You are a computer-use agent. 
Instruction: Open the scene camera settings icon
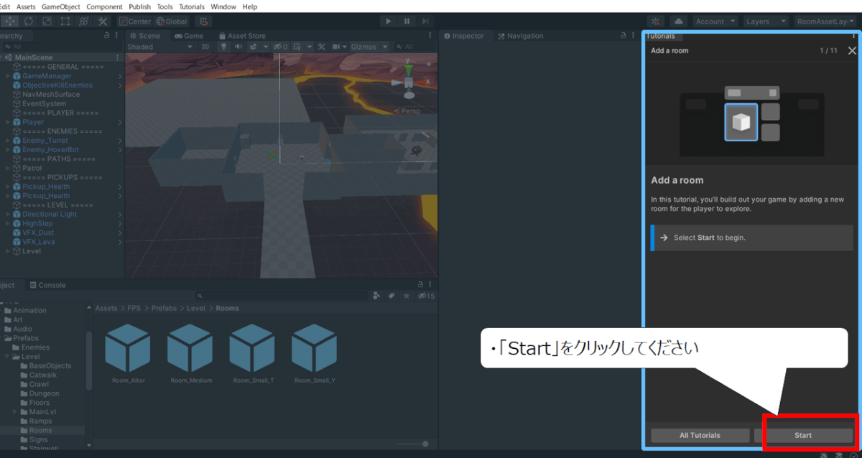click(x=339, y=47)
